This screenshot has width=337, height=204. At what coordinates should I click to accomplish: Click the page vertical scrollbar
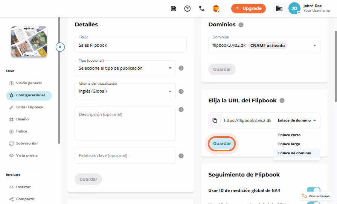336,67
